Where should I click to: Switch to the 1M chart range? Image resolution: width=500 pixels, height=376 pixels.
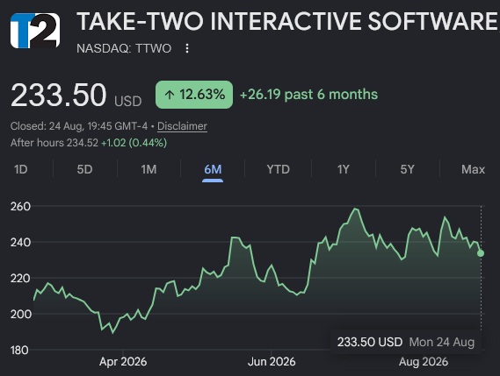(149, 169)
